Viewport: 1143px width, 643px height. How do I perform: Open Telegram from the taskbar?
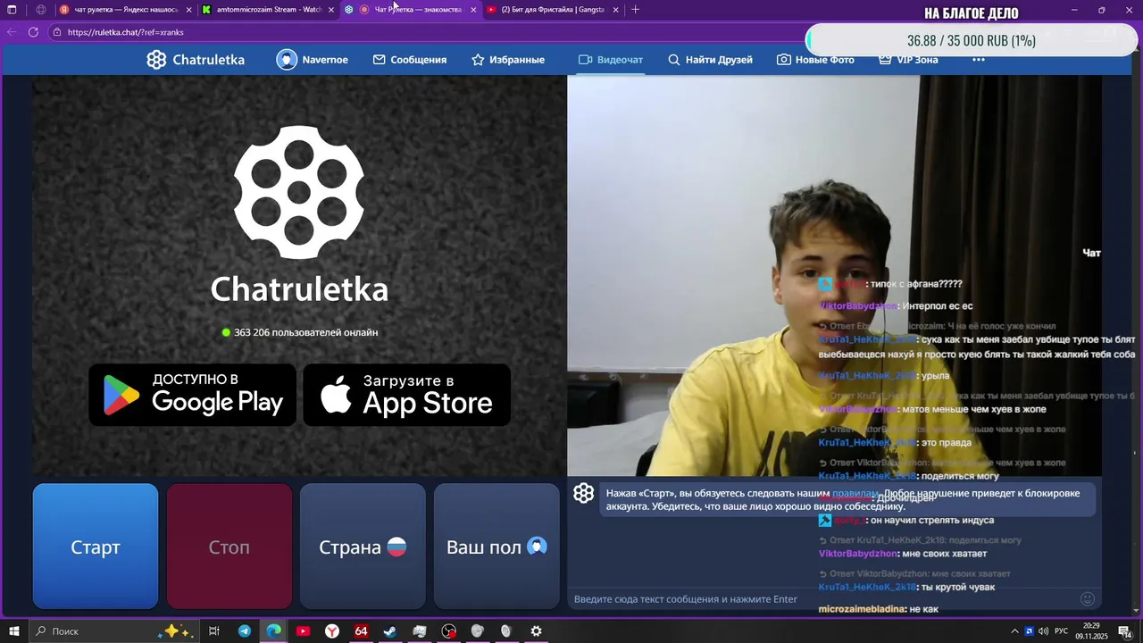245,631
